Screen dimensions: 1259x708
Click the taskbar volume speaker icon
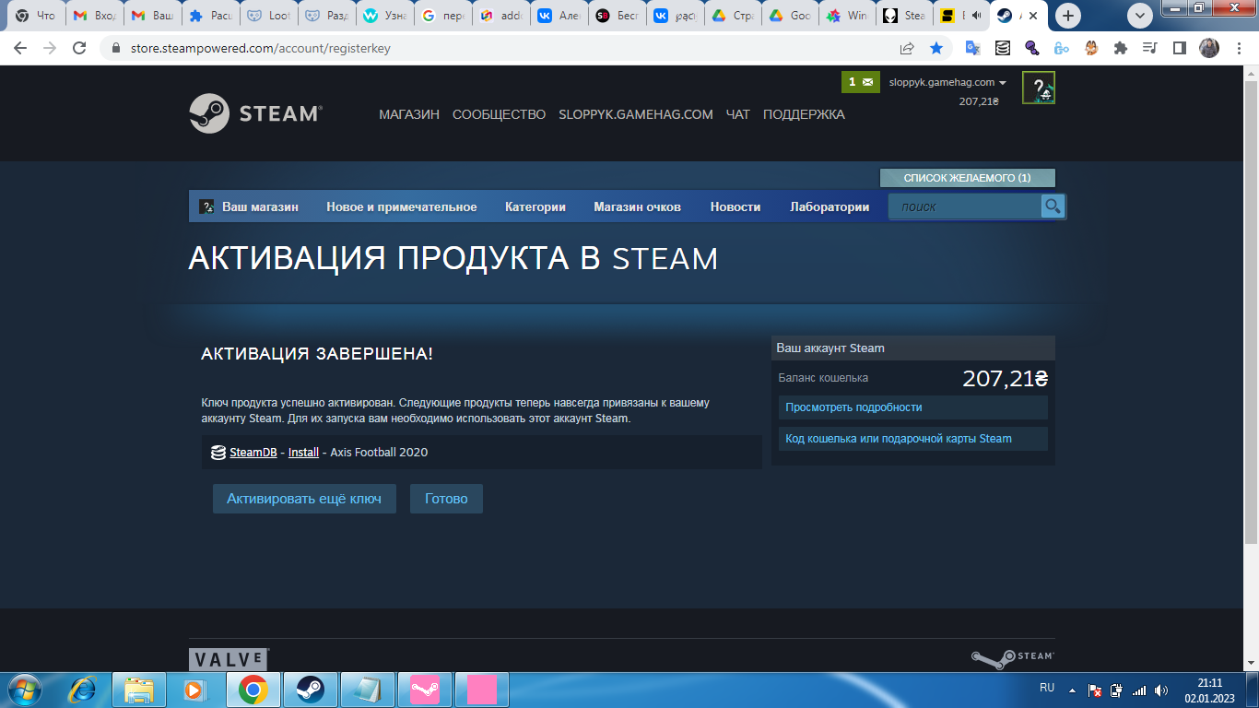tap(1160, 690)
